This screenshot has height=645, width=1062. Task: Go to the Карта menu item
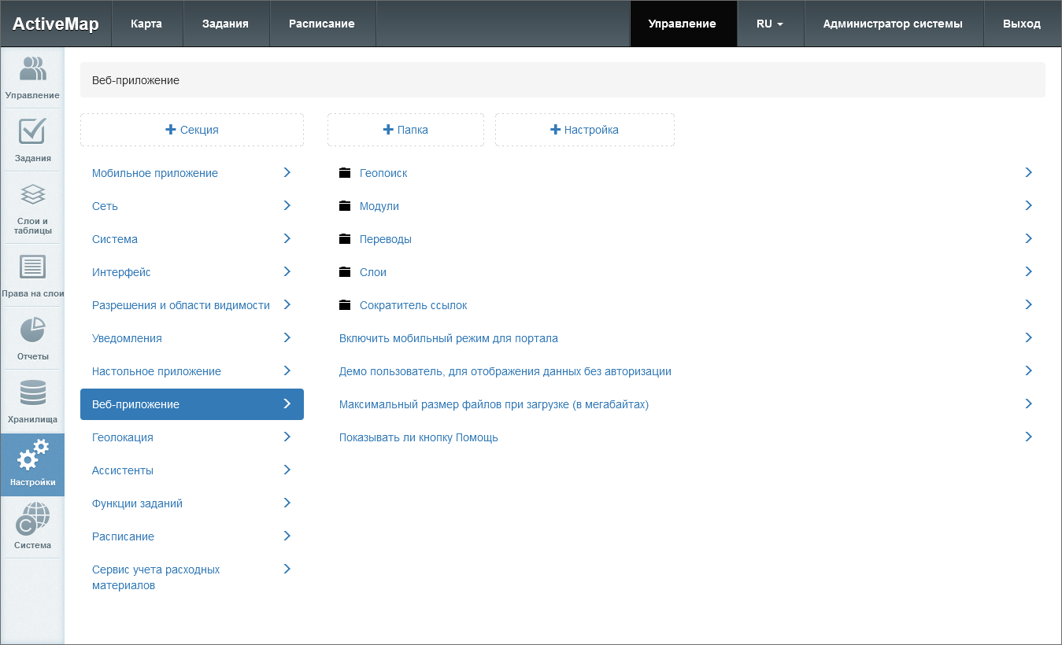click(146, 24)
